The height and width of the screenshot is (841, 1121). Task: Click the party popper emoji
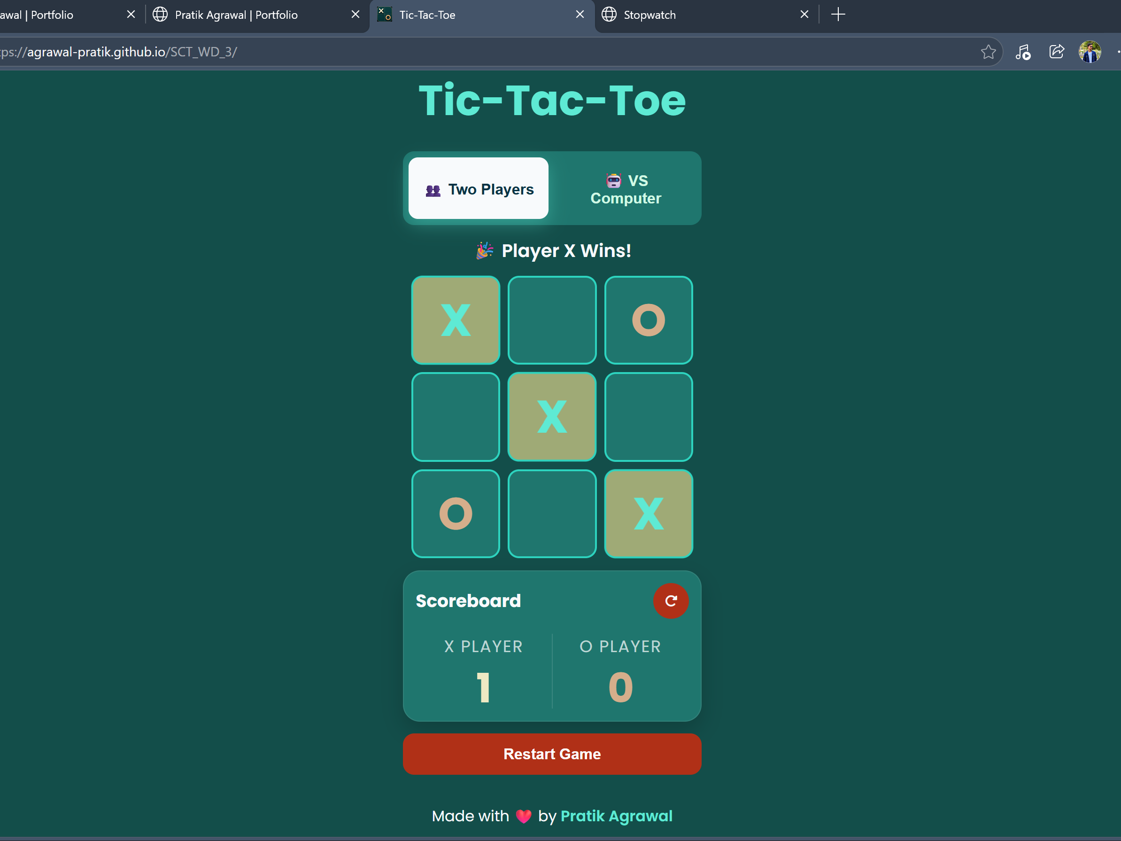click(x=485, y=250)
